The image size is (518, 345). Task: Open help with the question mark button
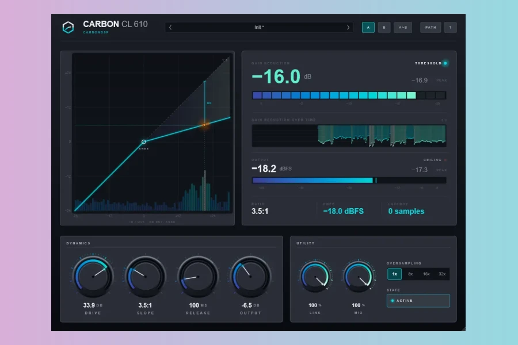tap(450, 28)
